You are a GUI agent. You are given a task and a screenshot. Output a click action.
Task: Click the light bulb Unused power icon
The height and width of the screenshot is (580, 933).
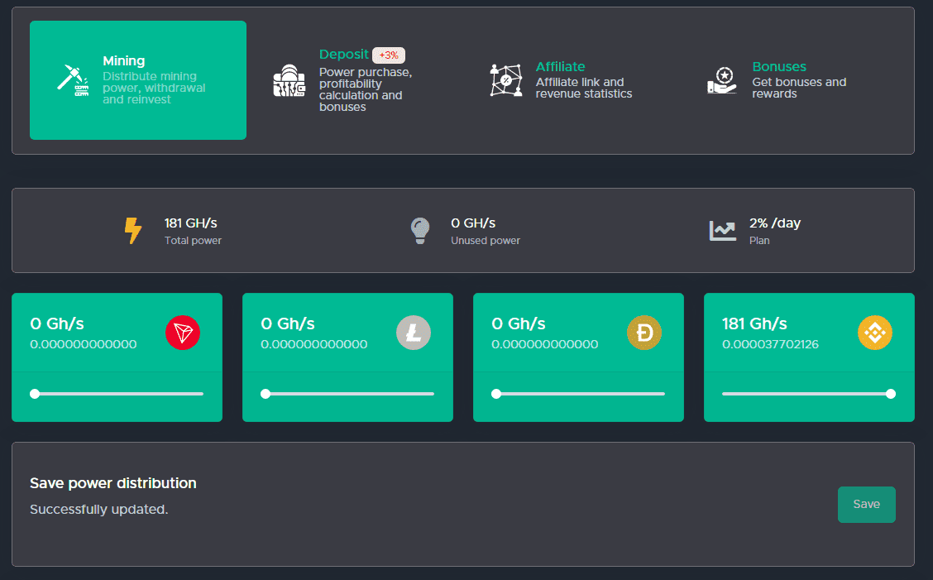click(420, 231)
